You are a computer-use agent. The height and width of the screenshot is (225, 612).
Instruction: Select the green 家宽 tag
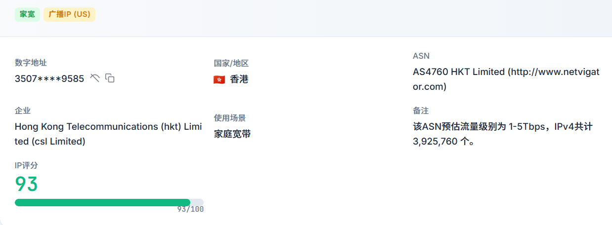pyautogui.click(x=27, y=14)
